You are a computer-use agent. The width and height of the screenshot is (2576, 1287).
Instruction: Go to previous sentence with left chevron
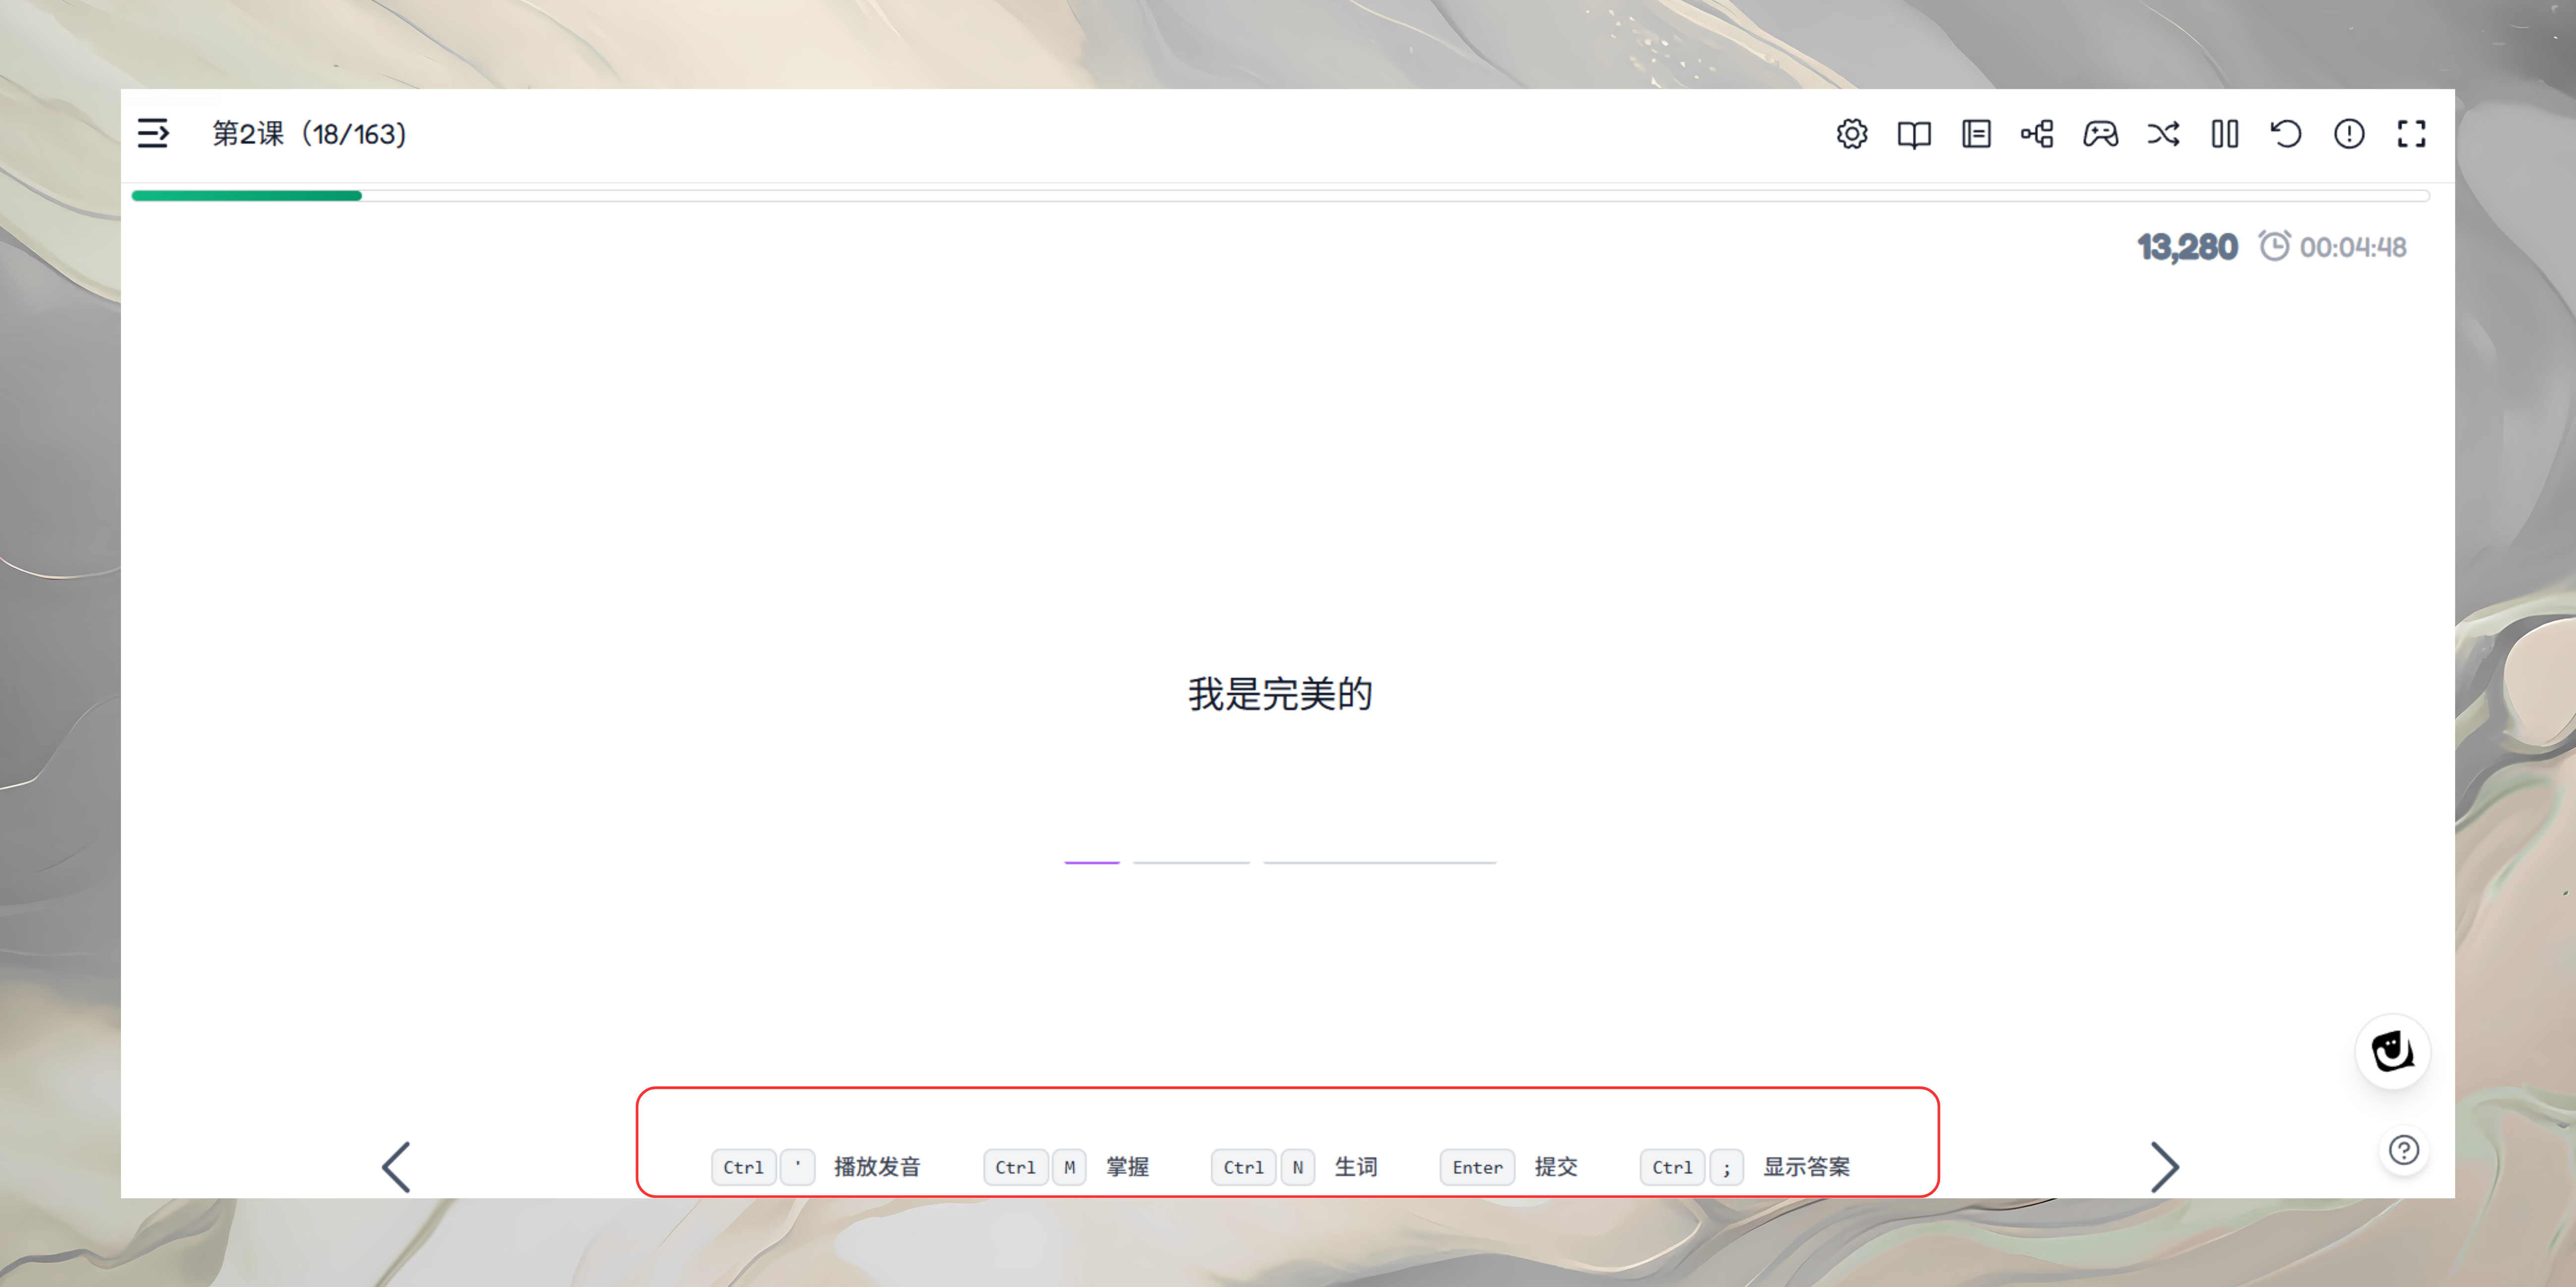click(396, 1166)
